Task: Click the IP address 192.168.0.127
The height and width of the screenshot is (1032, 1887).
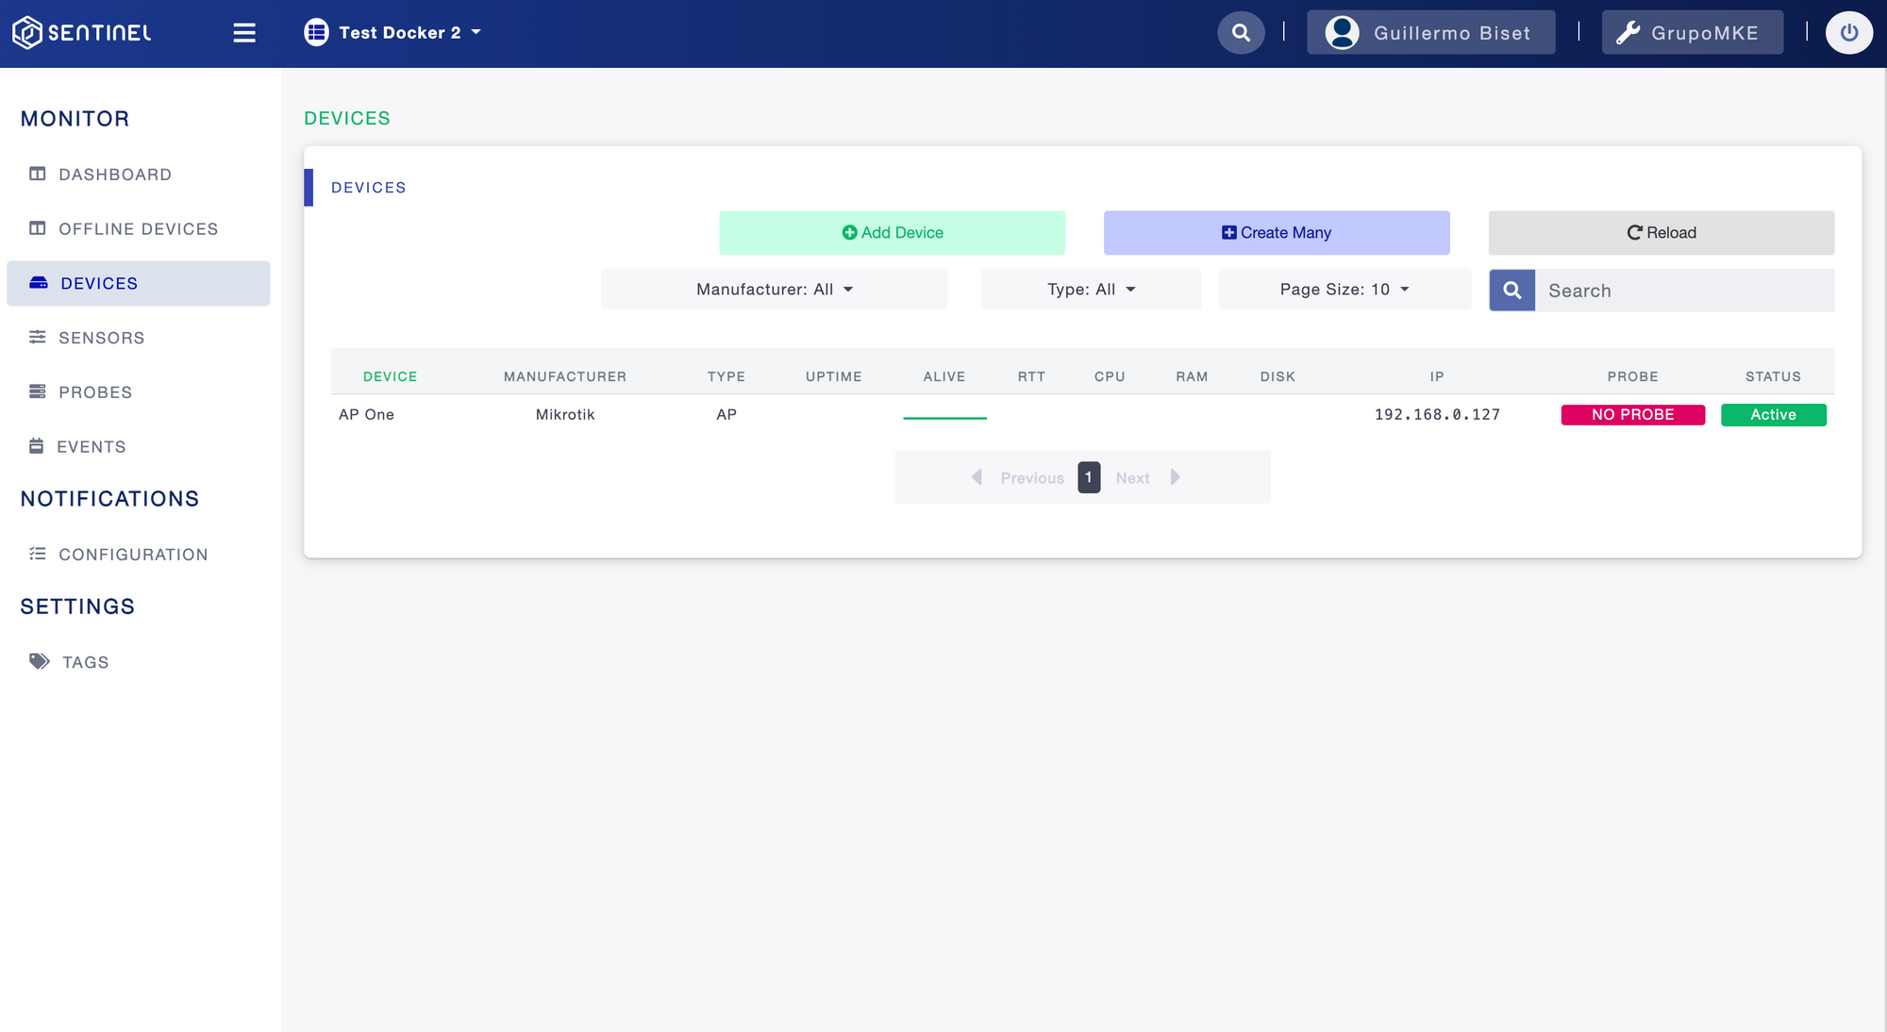Action: pyautogui.click(x=1437, y=415)
